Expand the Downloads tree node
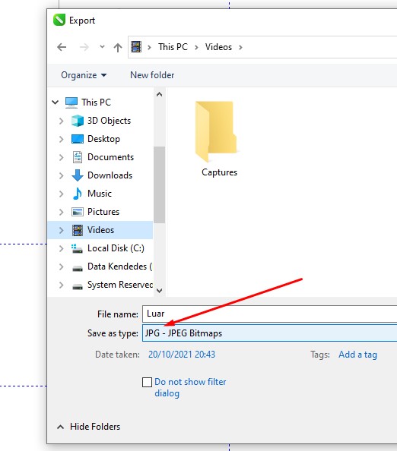The image size is (397, 451). point(61,175)
